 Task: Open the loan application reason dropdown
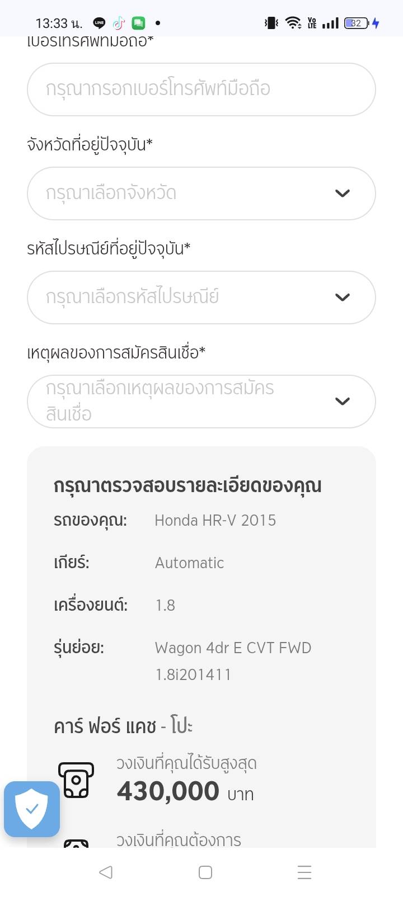[185, 402]
